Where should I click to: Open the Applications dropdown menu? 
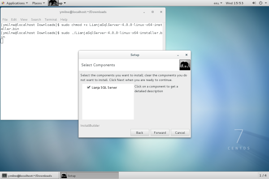pyautogui.click(x=16, y=3)
